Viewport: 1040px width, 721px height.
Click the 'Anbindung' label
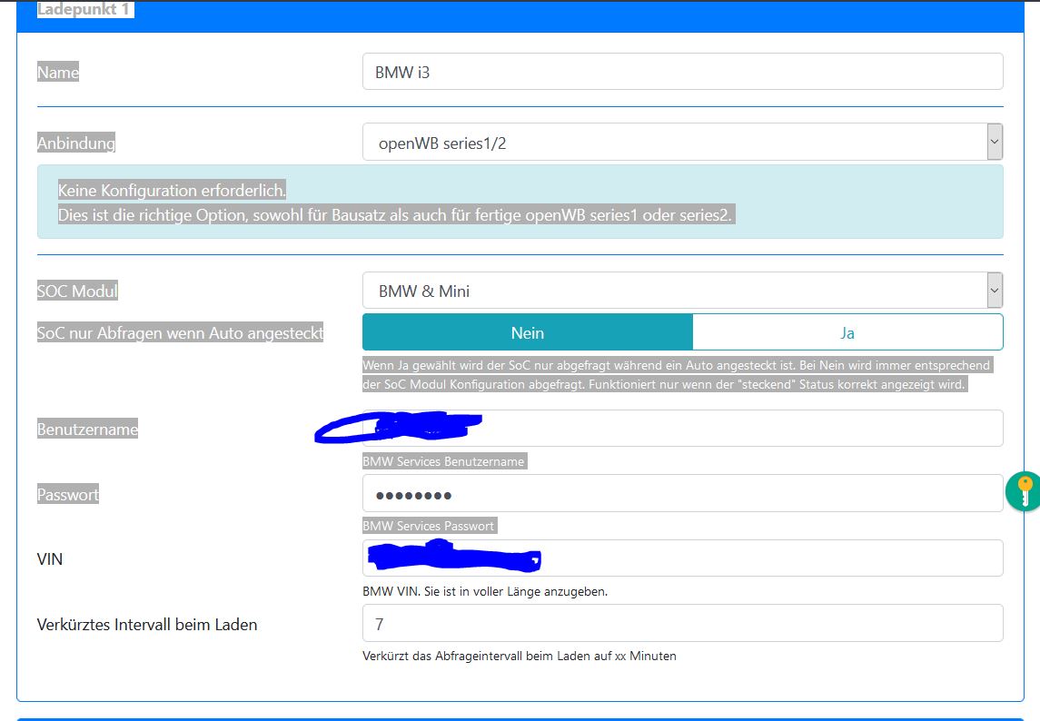point(76,143)
